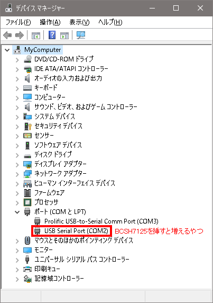Expand the プロセッサ category
The height and width of the screenshot is (303, 213).
click(x=17, y=203)
